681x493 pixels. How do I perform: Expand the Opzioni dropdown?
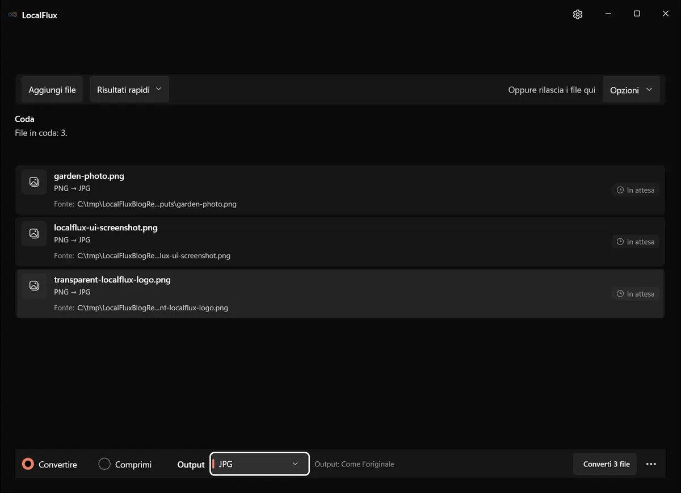click(x=631, y=90)
